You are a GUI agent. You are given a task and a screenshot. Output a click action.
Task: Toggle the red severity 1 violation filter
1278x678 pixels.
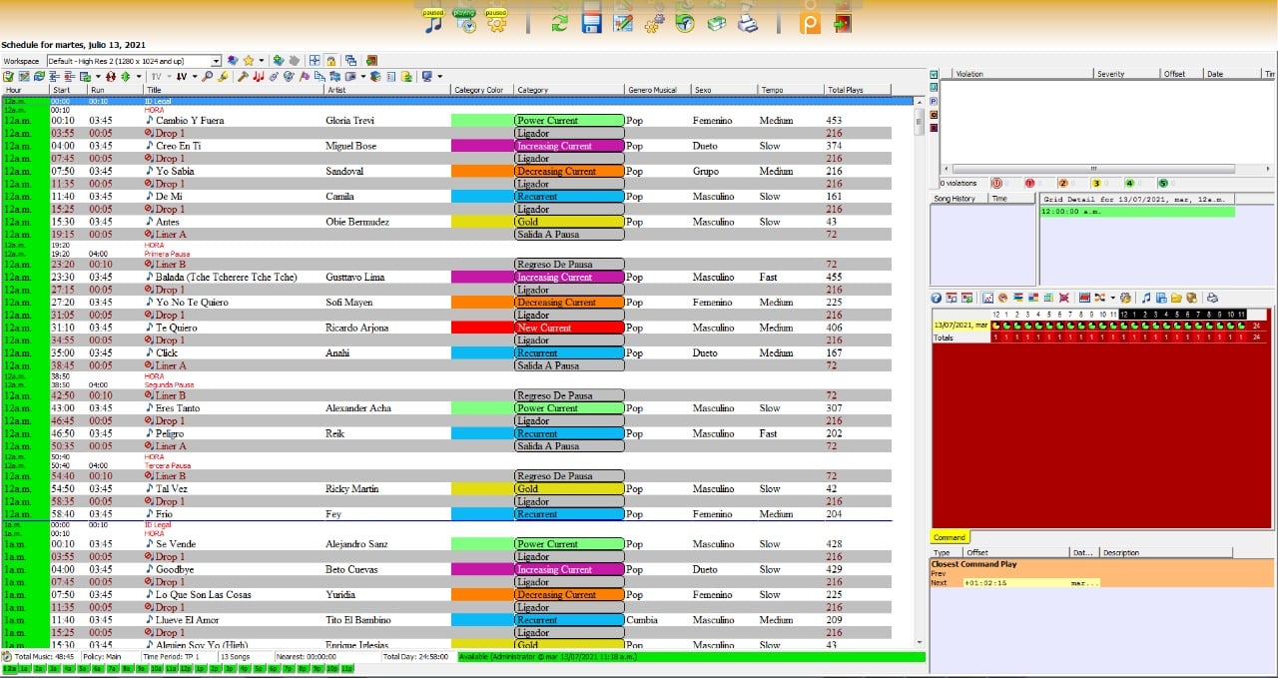tap(1029, 183)
